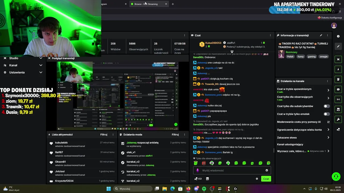Screen dimensions: 344x193
Task: Open the shop icon below chat input
Action: coord(207,179)
